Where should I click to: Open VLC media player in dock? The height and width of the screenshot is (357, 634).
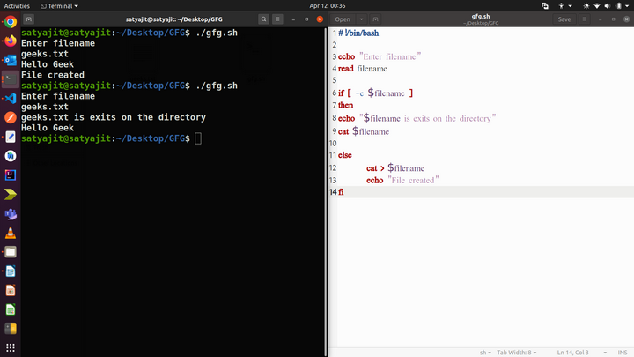click(x=10, y=233)
